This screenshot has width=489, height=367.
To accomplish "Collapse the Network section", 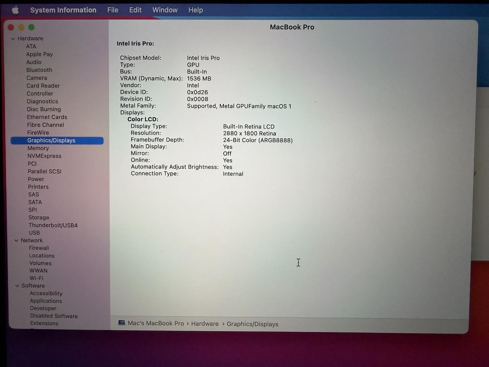I will tap(16, 241).
